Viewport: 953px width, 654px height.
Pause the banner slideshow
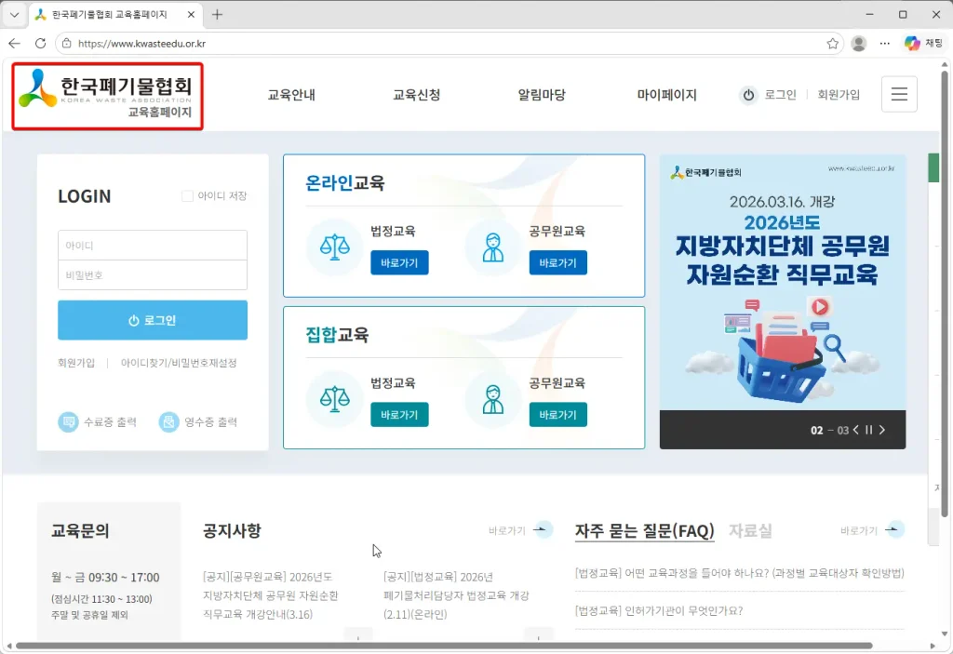(869, 430)
